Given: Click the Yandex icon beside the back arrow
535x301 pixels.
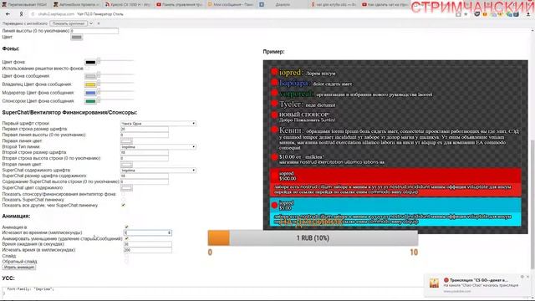Looking at the screenshot, I should tap(21, 14).
